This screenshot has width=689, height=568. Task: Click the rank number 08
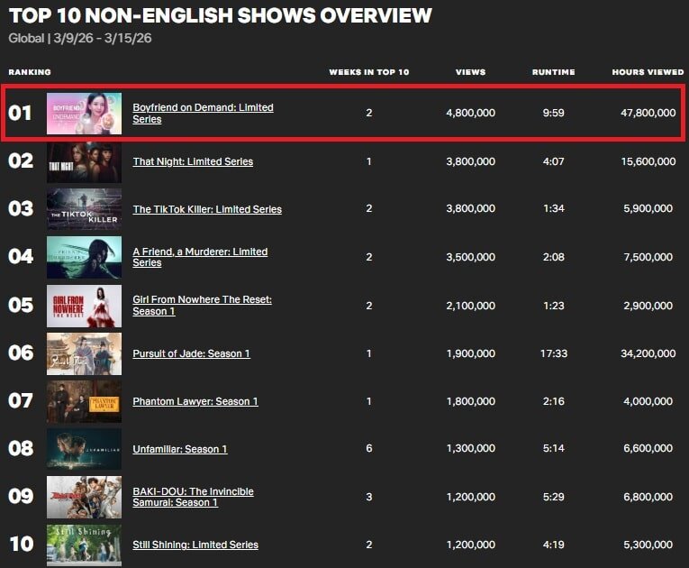pos(21,448)
